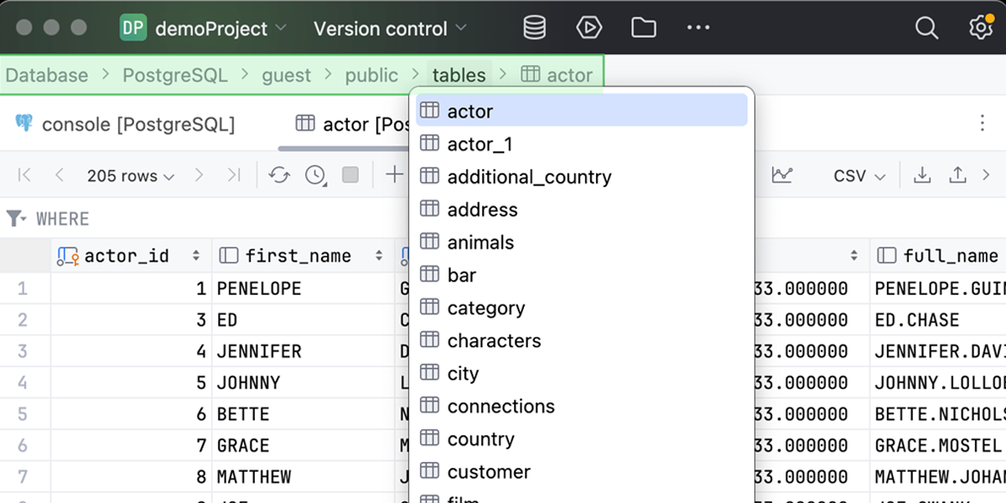Select bar in the tables popup

coord(582,275)
